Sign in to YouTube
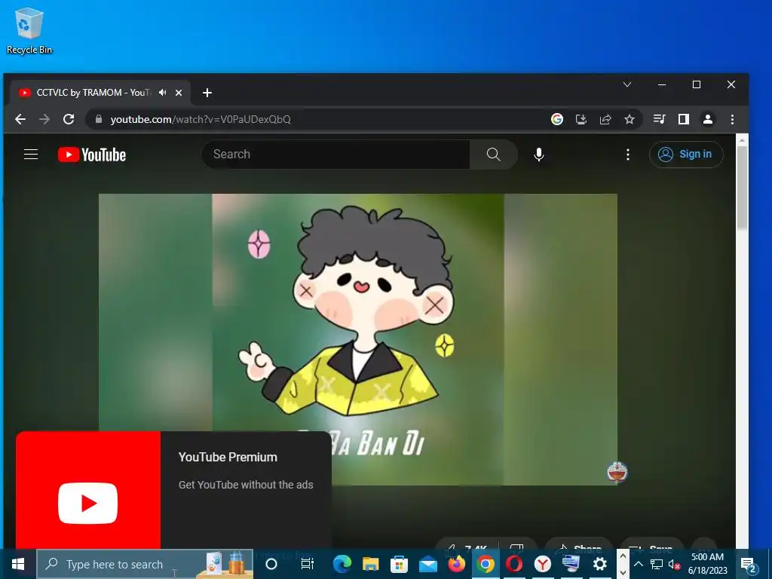The image size is (772, 579). pyautogui.click(x=686, y=155)
